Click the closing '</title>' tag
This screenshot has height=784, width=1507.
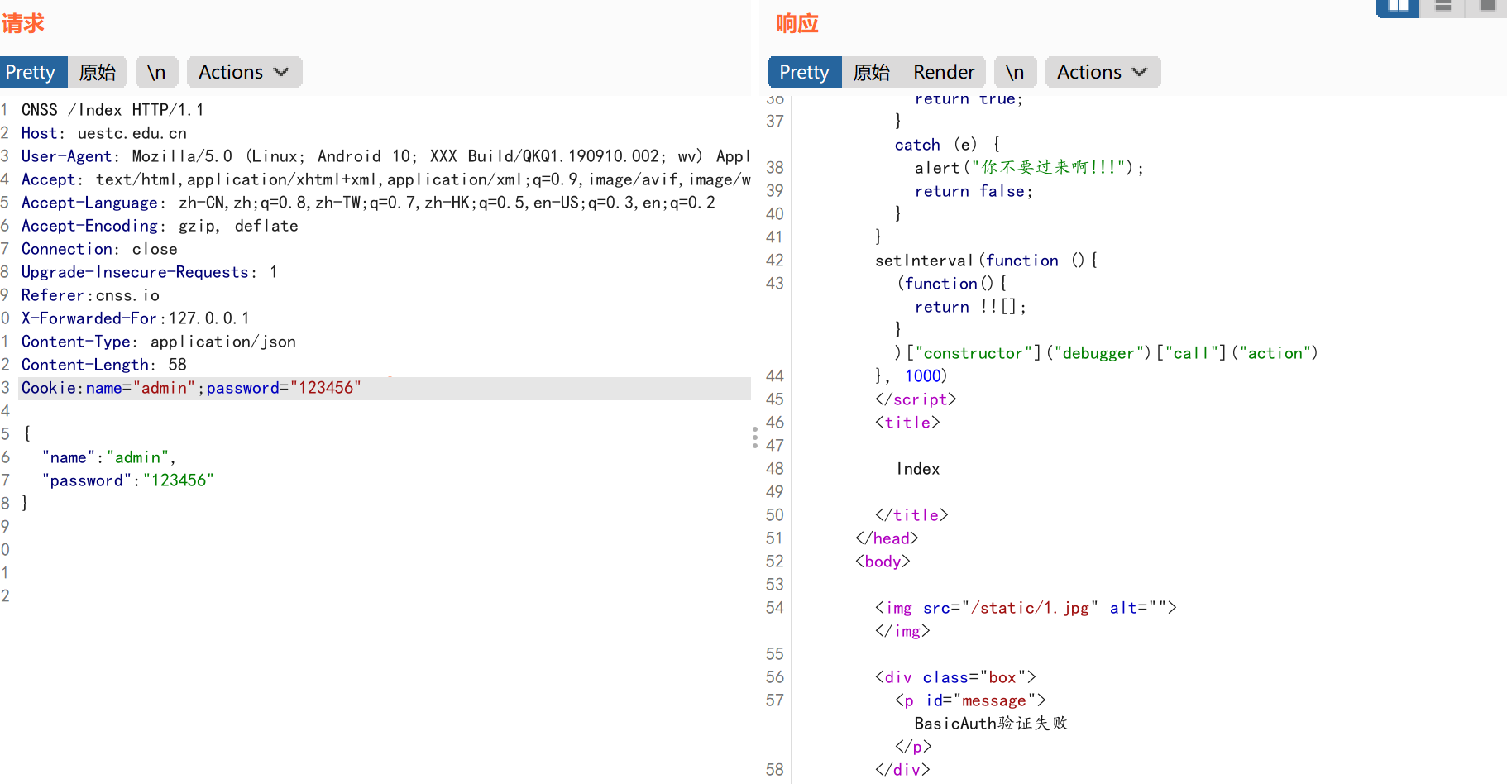pos(911,515)
